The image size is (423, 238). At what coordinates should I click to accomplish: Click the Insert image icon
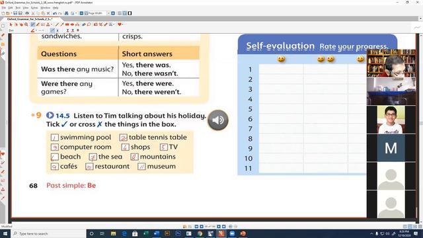coord(95,24)
